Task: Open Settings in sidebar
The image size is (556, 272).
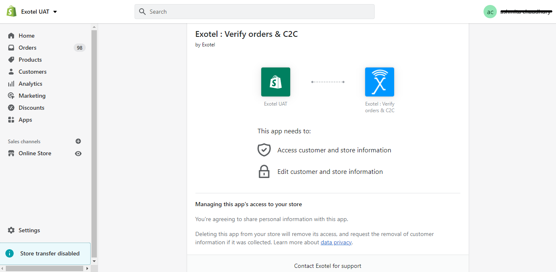Action: coord(29,230)
